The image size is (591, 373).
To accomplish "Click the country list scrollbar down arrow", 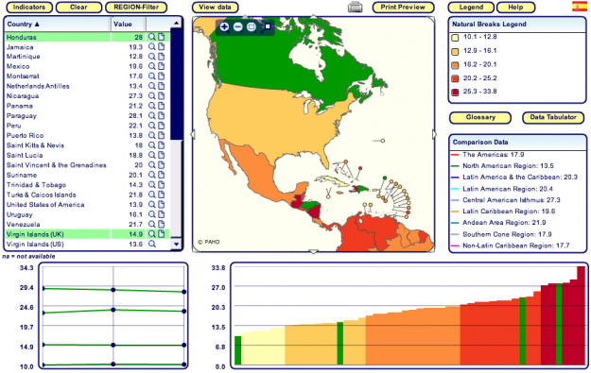I will [176, 244].
